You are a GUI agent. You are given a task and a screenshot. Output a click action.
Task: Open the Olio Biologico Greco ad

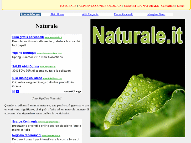click(27, 78)
